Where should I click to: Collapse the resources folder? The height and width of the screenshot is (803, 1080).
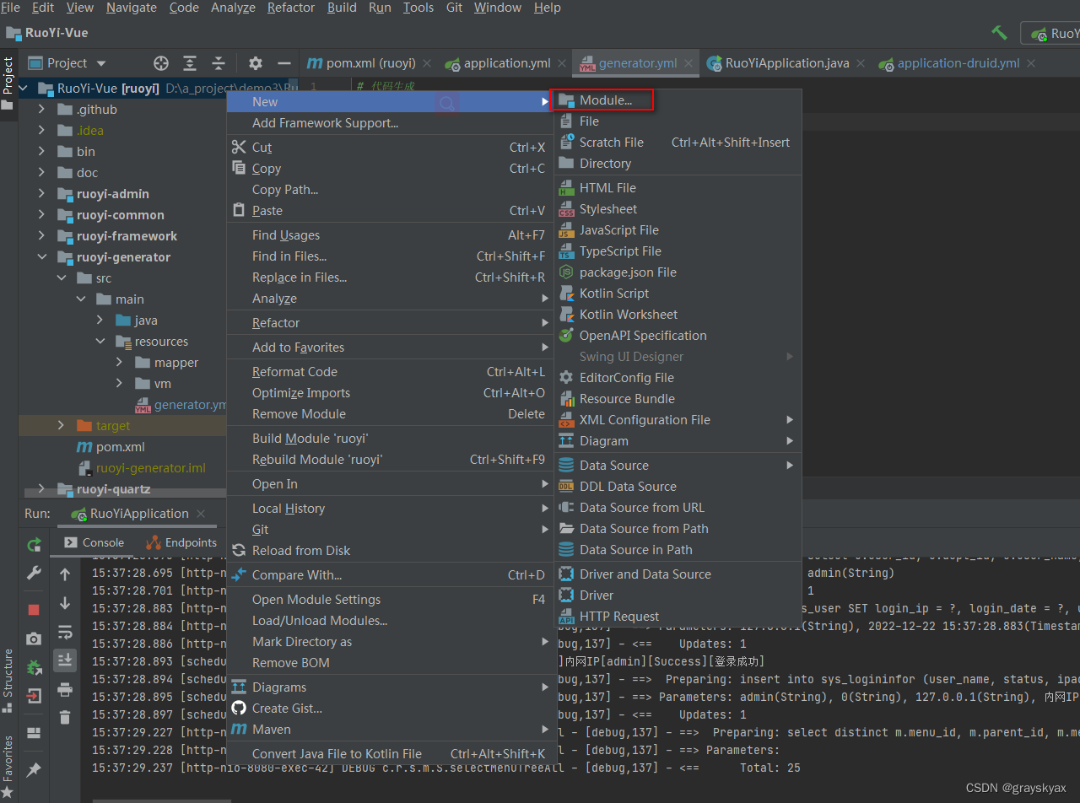pos(100,342)
